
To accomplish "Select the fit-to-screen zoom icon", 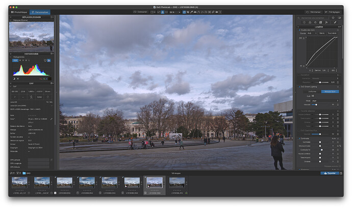I will 163,12.
